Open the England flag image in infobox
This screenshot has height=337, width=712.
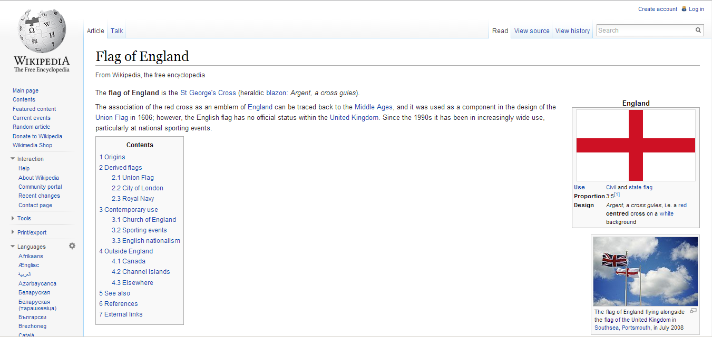click(636, 145)
